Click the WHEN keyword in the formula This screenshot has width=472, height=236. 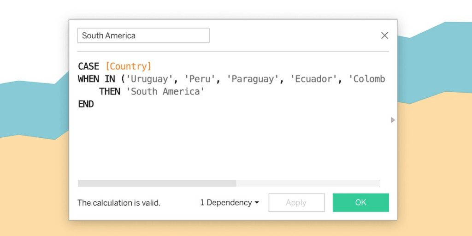click(x=88, y=79)
